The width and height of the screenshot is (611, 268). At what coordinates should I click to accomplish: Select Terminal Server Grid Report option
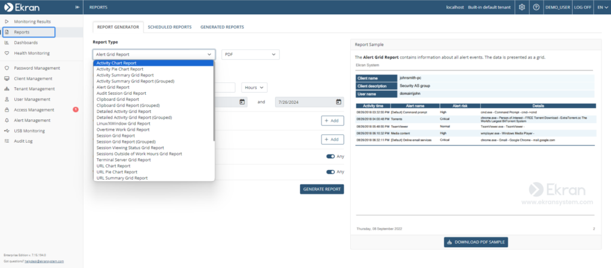[x=153, y=160]
